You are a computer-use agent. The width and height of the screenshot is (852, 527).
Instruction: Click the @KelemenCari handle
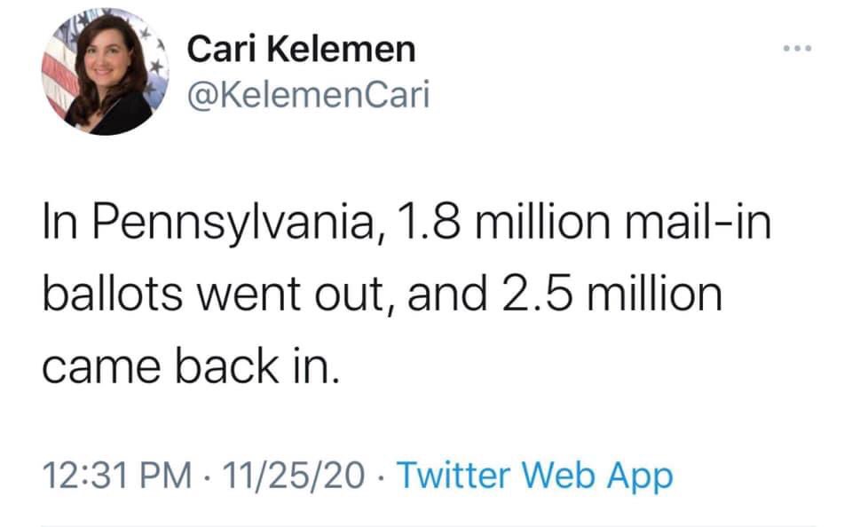(x=308, y=93)
